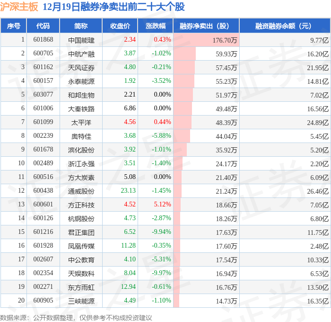The width and height of the screenshot is (331, 322).
Task: Click the closing price 11.28
Action: click(128, 246)
